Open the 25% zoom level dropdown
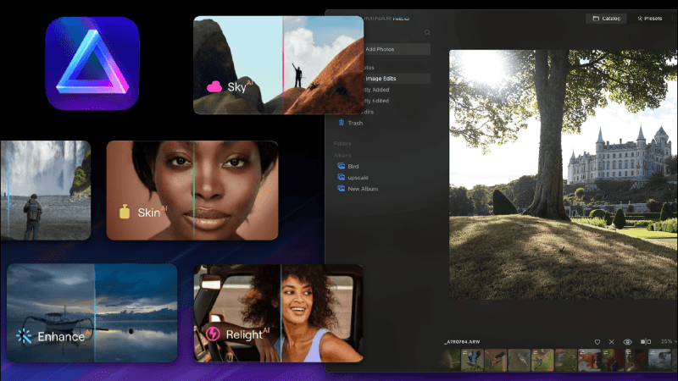Screen dimensions: 678x381 click(x=668, y=341)
